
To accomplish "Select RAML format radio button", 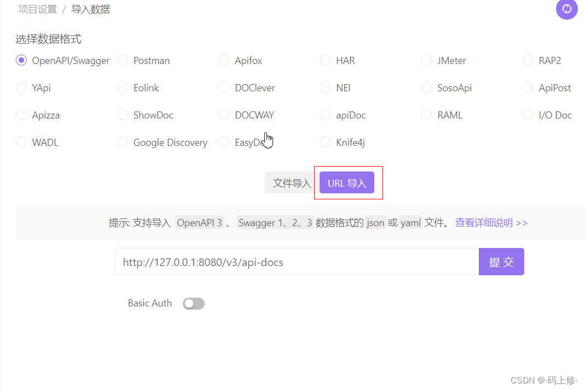I will (426, 115).
